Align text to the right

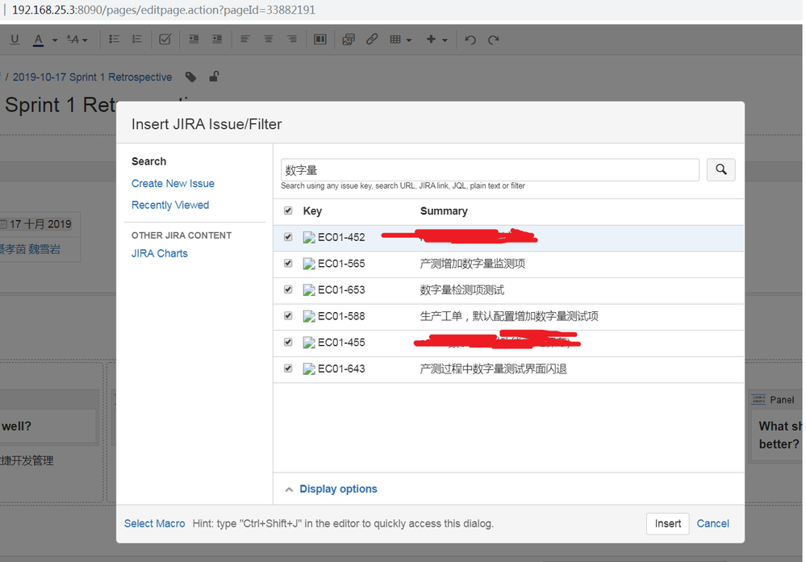292,40
